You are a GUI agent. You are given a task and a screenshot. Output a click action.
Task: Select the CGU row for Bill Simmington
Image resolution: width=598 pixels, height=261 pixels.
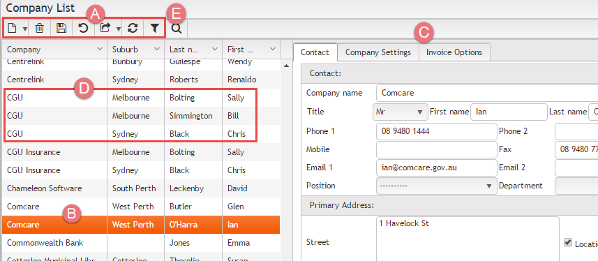141,116
